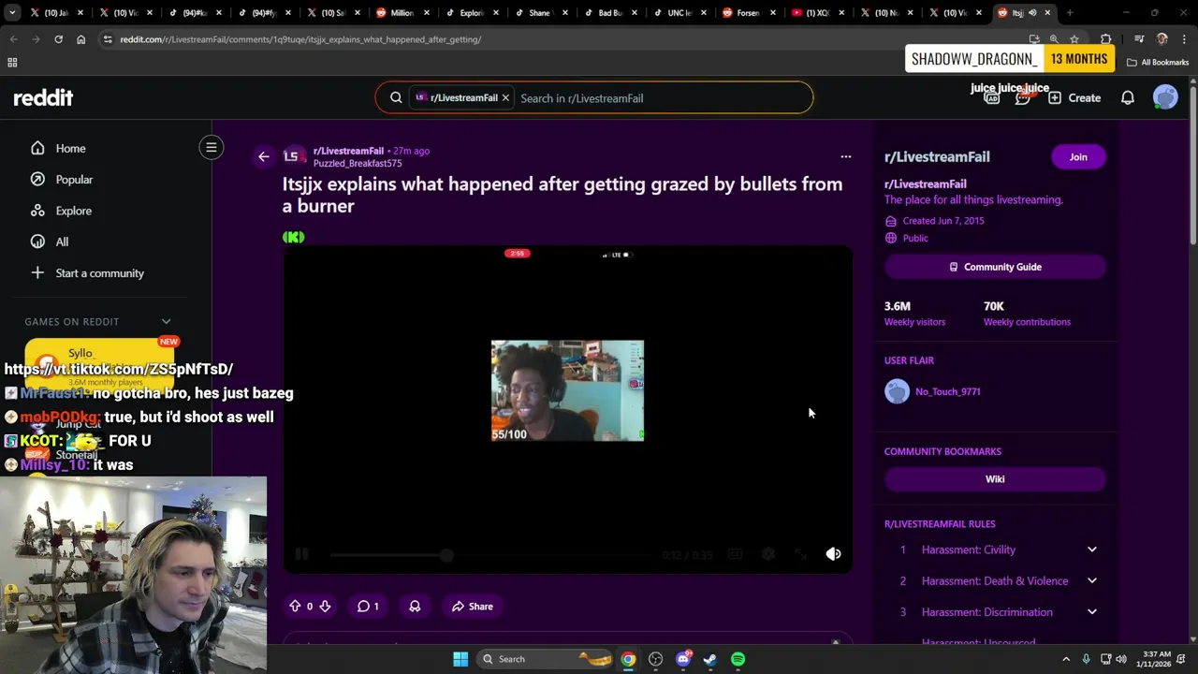Bookmark this page with the star icon

point(1074,39)
